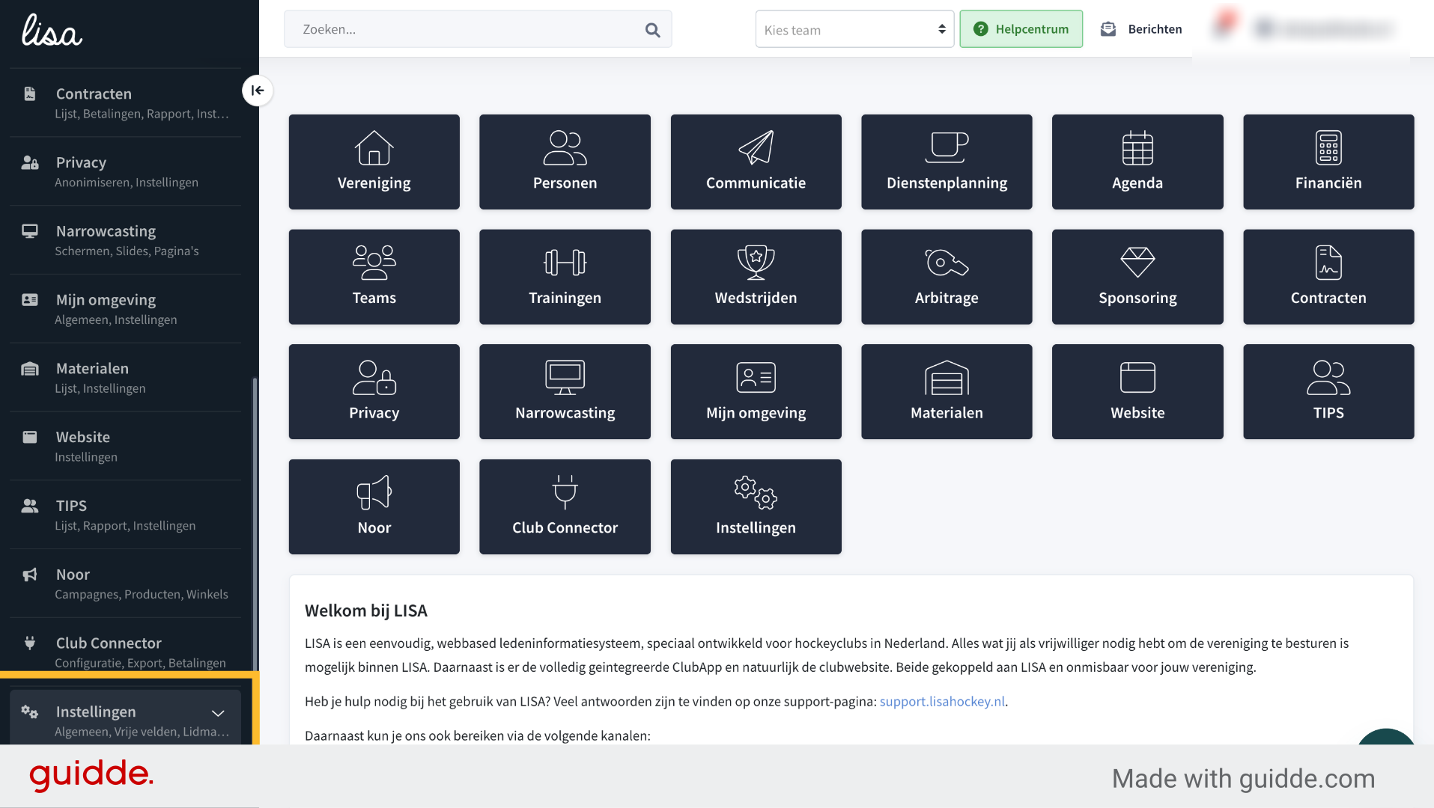The width and height of the screenshot is (1434, 808).
Task: Expand Instellingen chevron in sidebar
Action: [218, 713]
